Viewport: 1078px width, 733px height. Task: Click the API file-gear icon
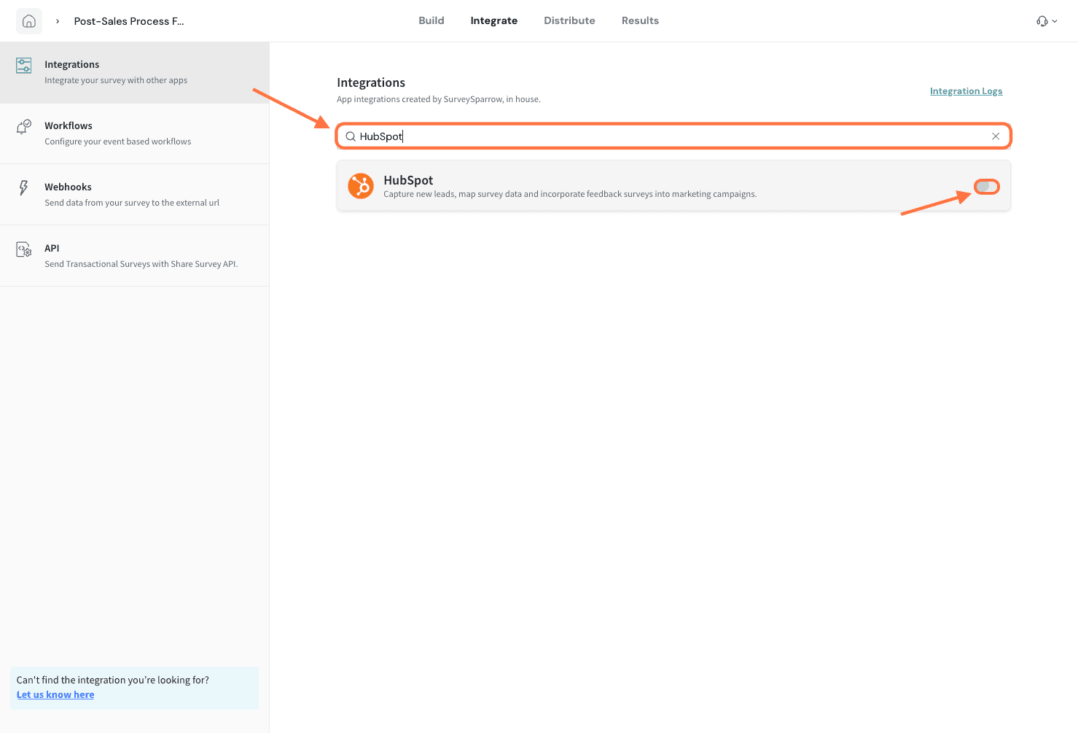pyautogui.click(x=24, y=249)
